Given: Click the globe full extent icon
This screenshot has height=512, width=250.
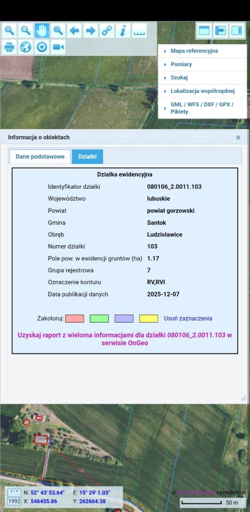Looking at the screenshot, I should pos(26,47).
